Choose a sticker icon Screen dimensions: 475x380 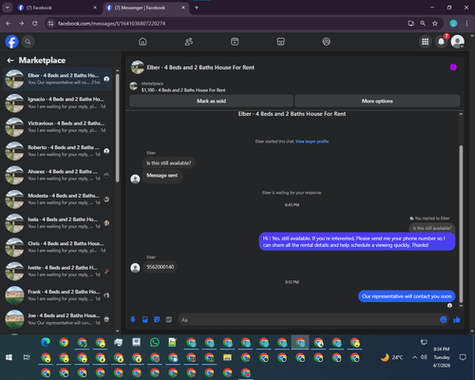(157, 319)
